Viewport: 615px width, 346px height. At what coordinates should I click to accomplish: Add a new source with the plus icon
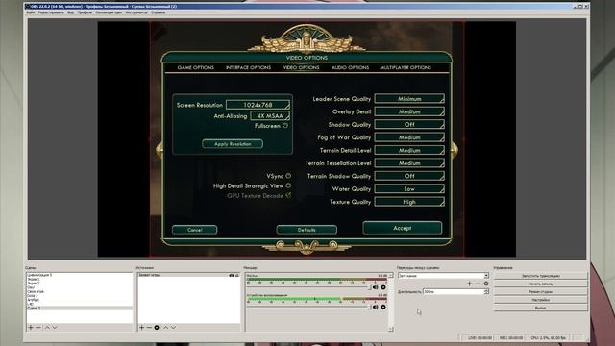pos(141,327)
